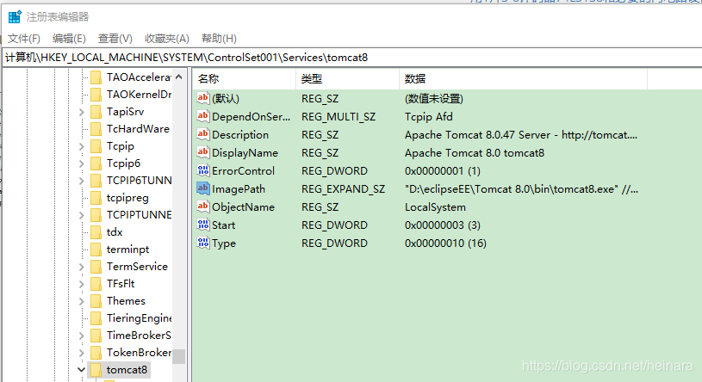Image resolution: width=702 pixels, height=382 pixels.
Task: Select the DependOnService value icon
Action: click(x=202, y=116)
